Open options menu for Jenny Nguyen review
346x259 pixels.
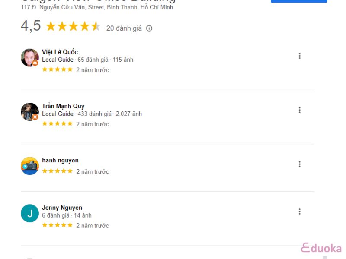point(299,212)
